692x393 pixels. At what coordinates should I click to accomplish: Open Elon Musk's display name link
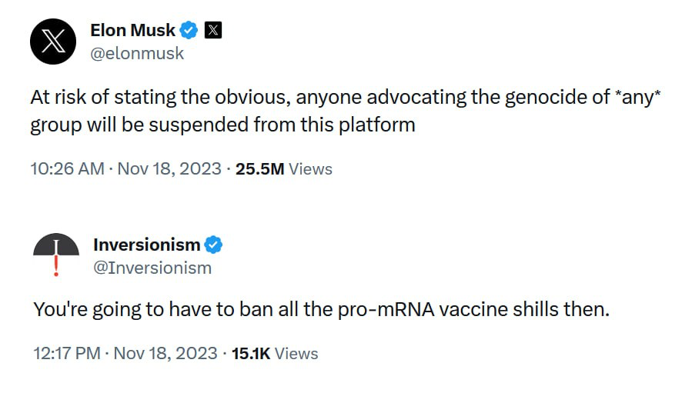coord(132,31)
